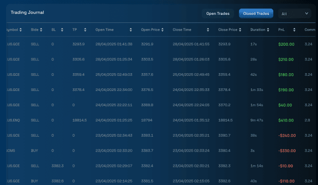Click open time 28/04/2025 01:41:38
This screenshot has width=318, height=185.
[x=114, y=44]
